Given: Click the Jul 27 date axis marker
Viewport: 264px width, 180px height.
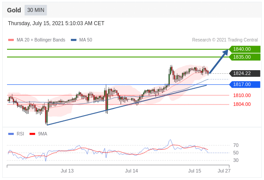Looking at the screenshot, I should (224, 171).
